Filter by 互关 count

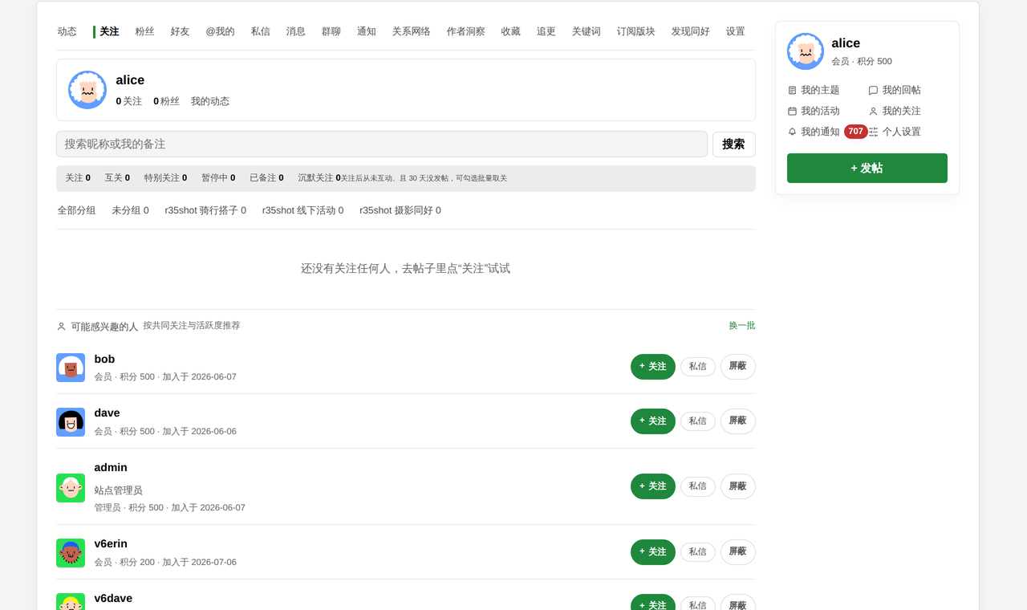pyautogui.click(x=117, y=178)
